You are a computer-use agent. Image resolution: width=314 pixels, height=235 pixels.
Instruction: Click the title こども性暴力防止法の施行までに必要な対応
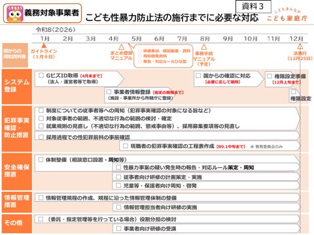click(172, 18)
